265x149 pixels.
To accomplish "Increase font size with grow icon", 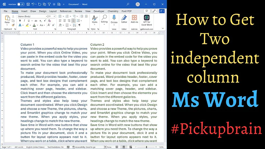I will pyautogui.click(x=49, y=25).
